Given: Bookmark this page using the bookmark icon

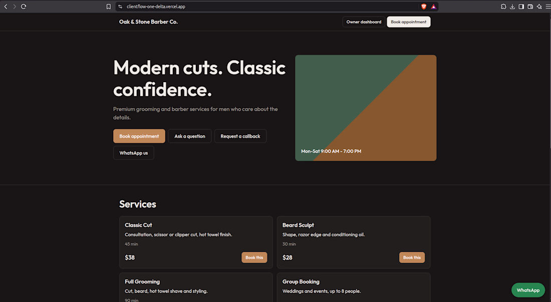Looking at the screenshot, I should click(109, 7).
